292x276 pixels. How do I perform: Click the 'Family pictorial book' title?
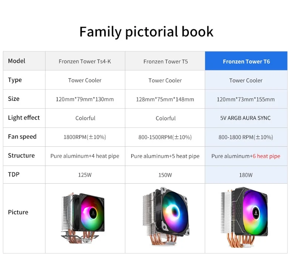click(146, 32)
